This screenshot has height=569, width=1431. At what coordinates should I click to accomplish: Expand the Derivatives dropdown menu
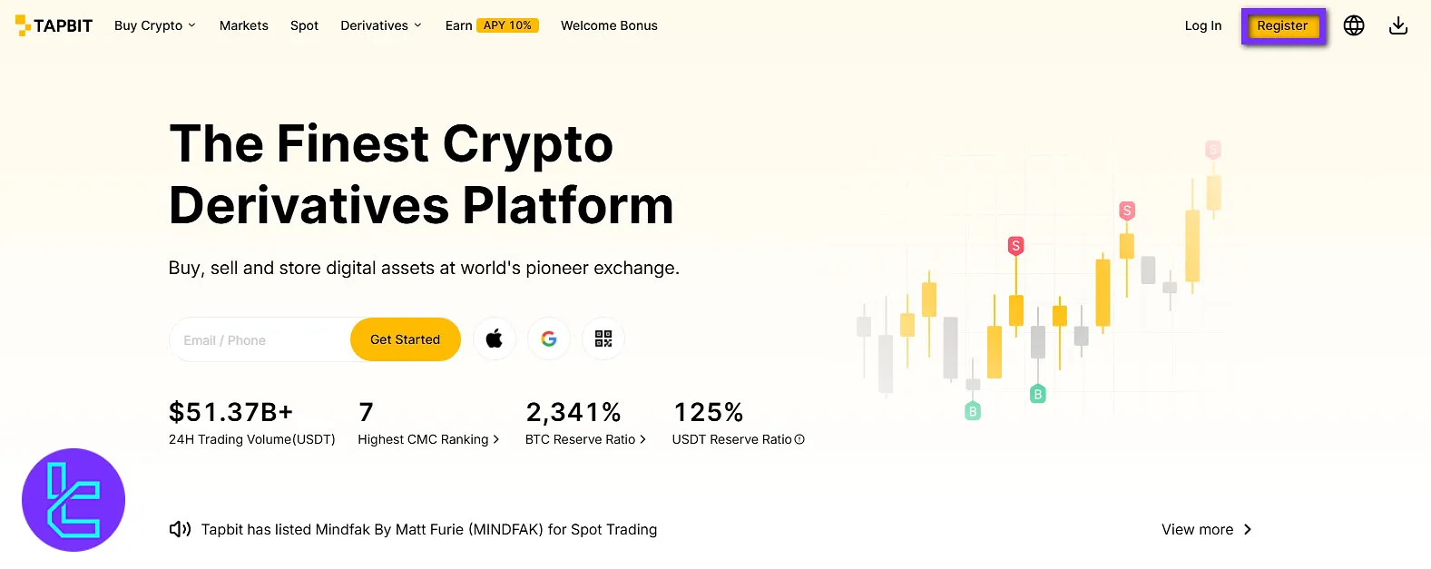click(381, 25)
